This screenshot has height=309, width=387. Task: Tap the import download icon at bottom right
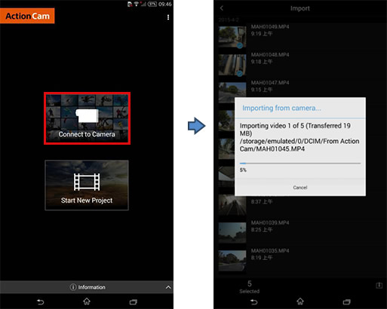379,285
